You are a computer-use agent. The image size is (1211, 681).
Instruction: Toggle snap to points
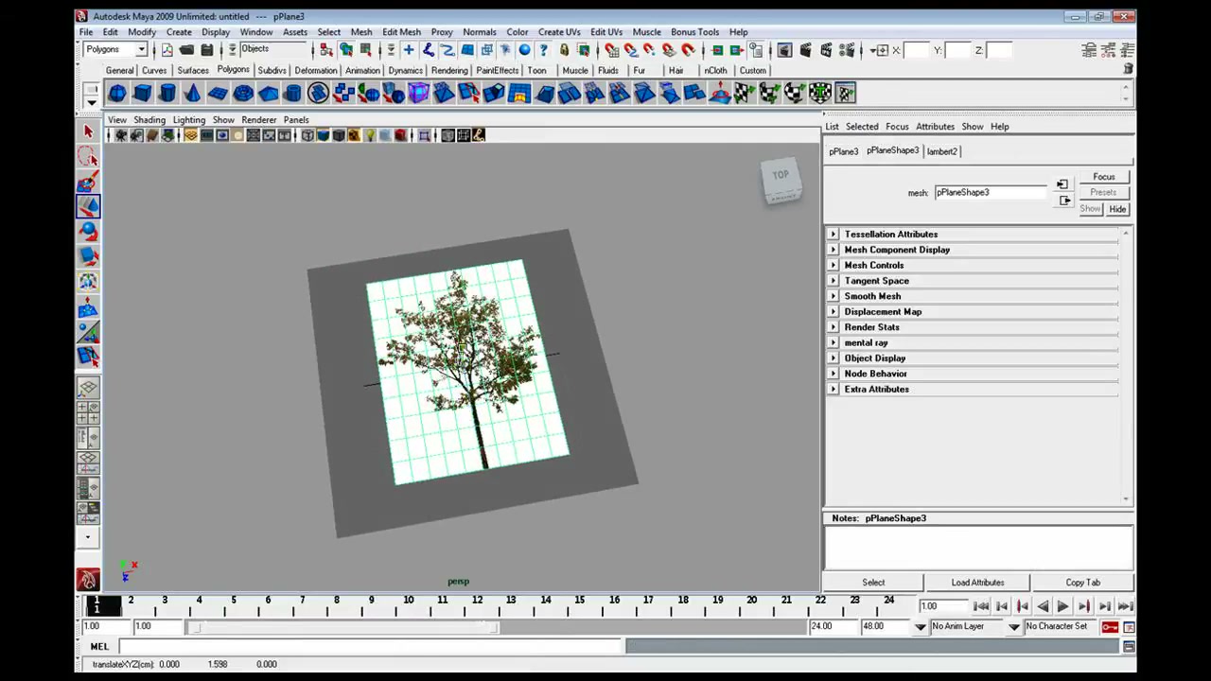[649, 50]
